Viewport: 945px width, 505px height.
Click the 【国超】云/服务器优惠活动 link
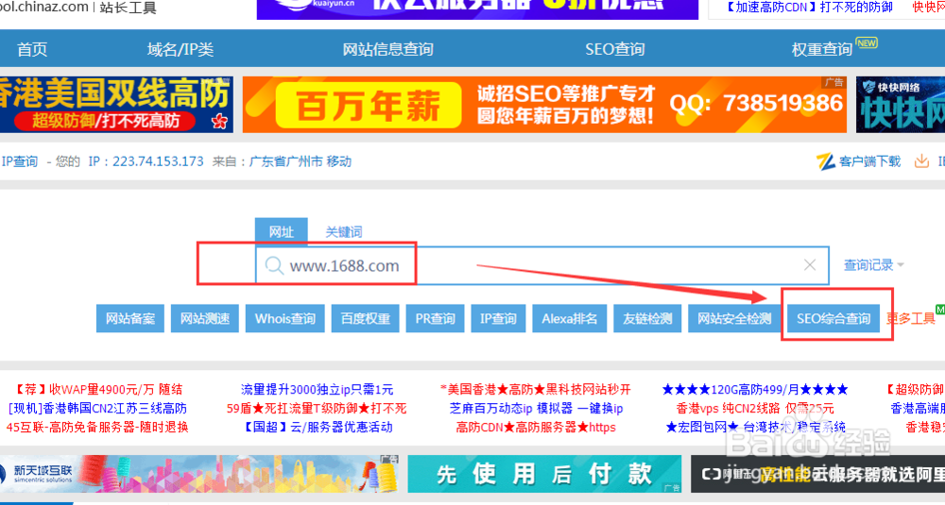click(x=317, y=427)
